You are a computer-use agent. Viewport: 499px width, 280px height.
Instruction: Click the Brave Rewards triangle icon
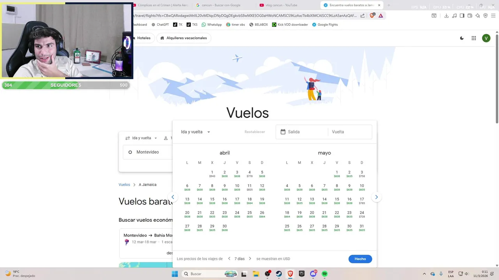381,16
